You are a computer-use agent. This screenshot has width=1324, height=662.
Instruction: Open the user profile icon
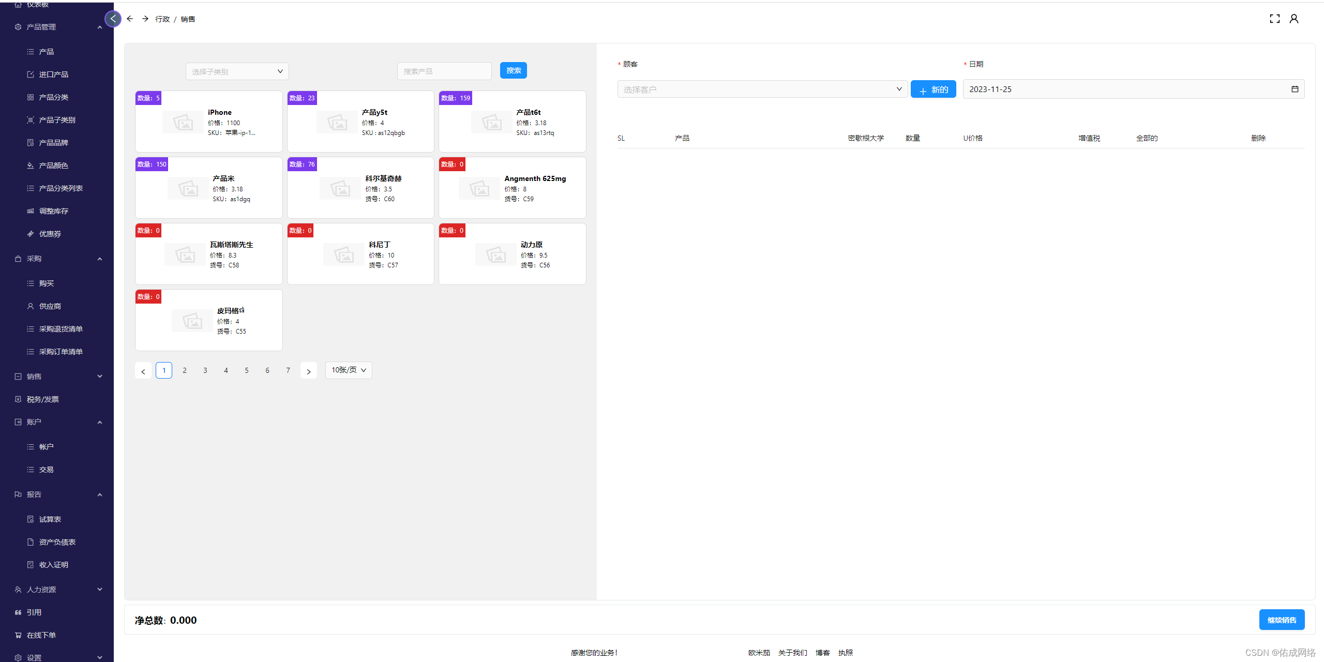pos(1293,19)
